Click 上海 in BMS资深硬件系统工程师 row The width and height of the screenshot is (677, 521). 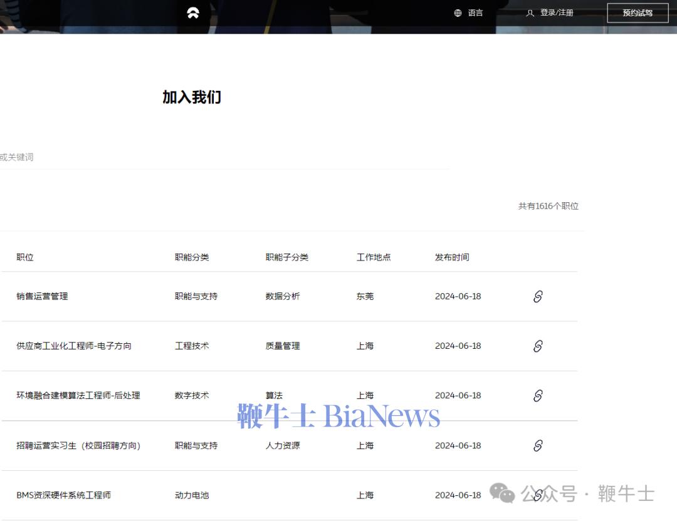(x=365, y=495)
